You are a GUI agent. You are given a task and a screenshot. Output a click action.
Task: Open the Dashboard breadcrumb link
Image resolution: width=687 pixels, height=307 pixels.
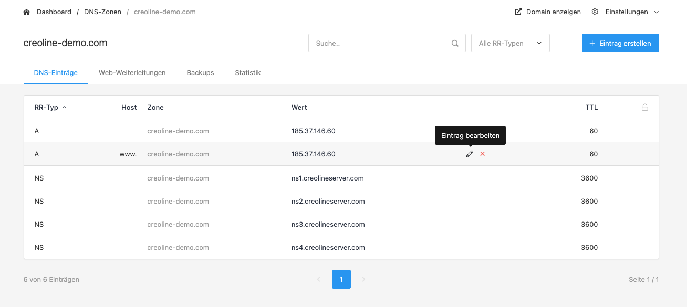54,12
